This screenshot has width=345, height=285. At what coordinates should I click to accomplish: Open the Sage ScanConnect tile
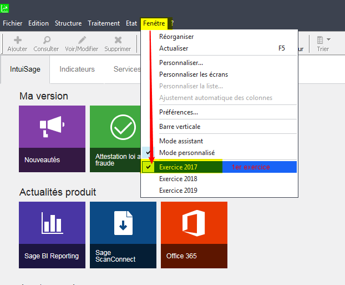123,234
